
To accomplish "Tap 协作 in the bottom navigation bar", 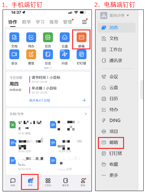I will coord(30,182).
